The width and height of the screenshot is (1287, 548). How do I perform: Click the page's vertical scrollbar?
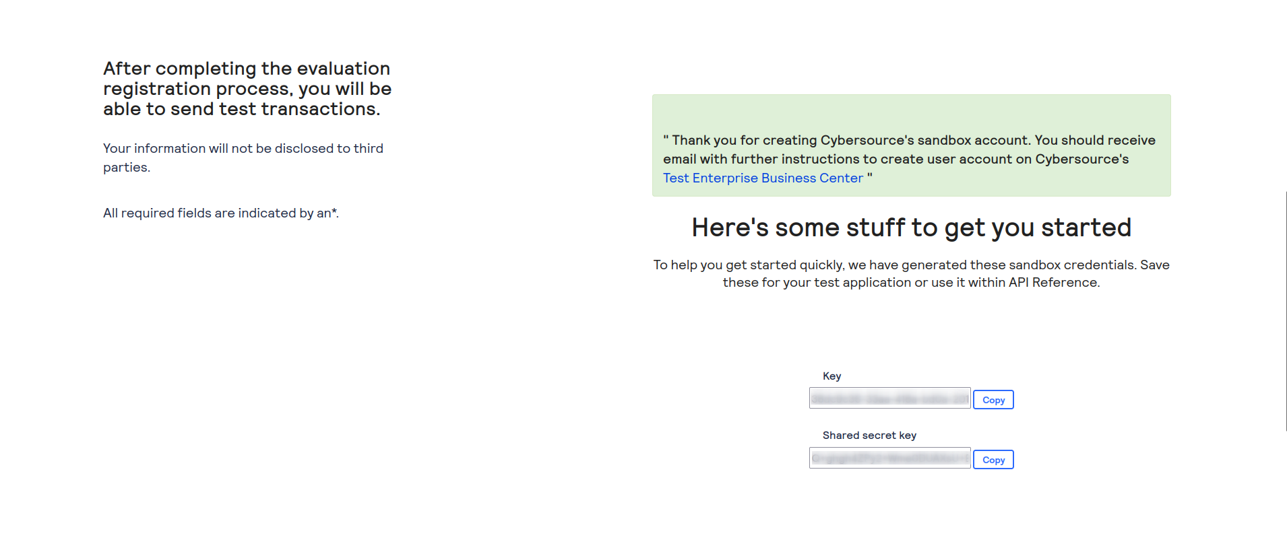[1286, 311]
